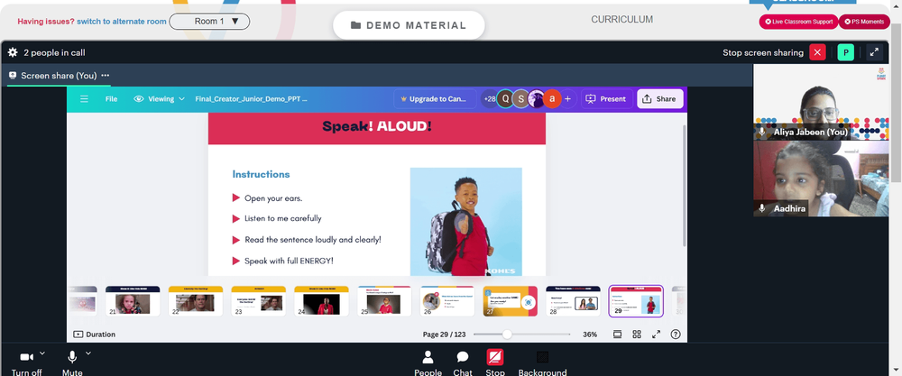Select slide thumbnail 21

pyautogui.click(x=133, y=301)
